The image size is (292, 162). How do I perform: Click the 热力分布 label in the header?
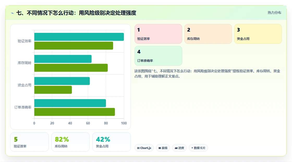[x=274, y=13]
